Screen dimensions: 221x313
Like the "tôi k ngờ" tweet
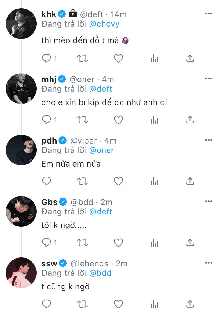[118, 243]
